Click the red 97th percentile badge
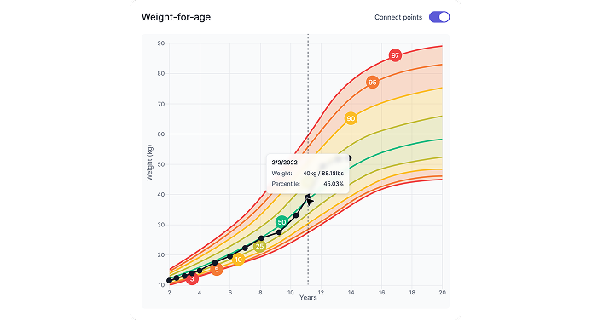Viewport: 592px width, 320px height. 395,55
